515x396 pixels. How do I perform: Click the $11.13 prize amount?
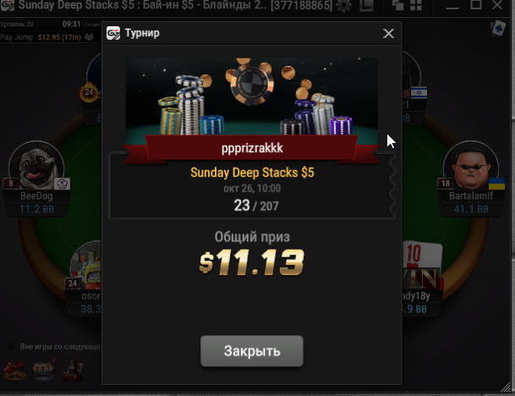[x=252, y=262]
